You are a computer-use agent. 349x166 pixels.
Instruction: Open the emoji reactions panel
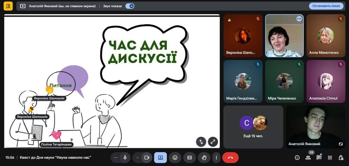pos(175,158)
